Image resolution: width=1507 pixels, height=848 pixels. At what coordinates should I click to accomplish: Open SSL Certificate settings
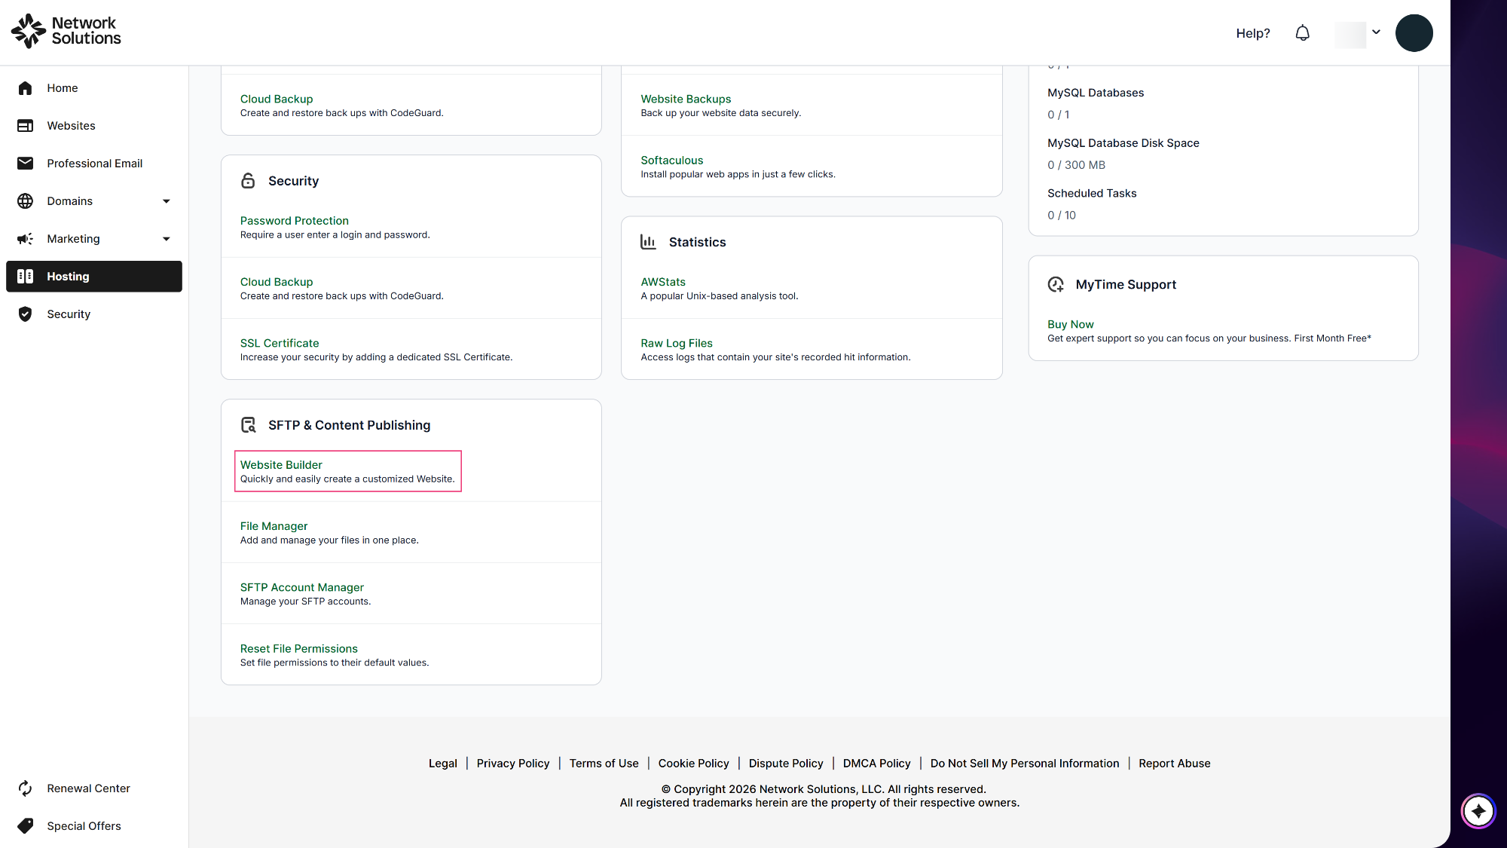coord(280,343)
